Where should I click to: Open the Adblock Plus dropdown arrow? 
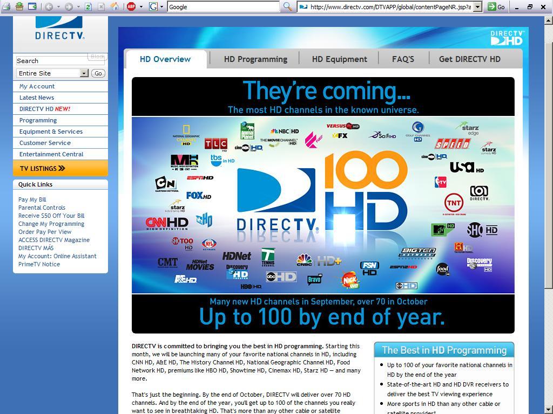(141, 6)
